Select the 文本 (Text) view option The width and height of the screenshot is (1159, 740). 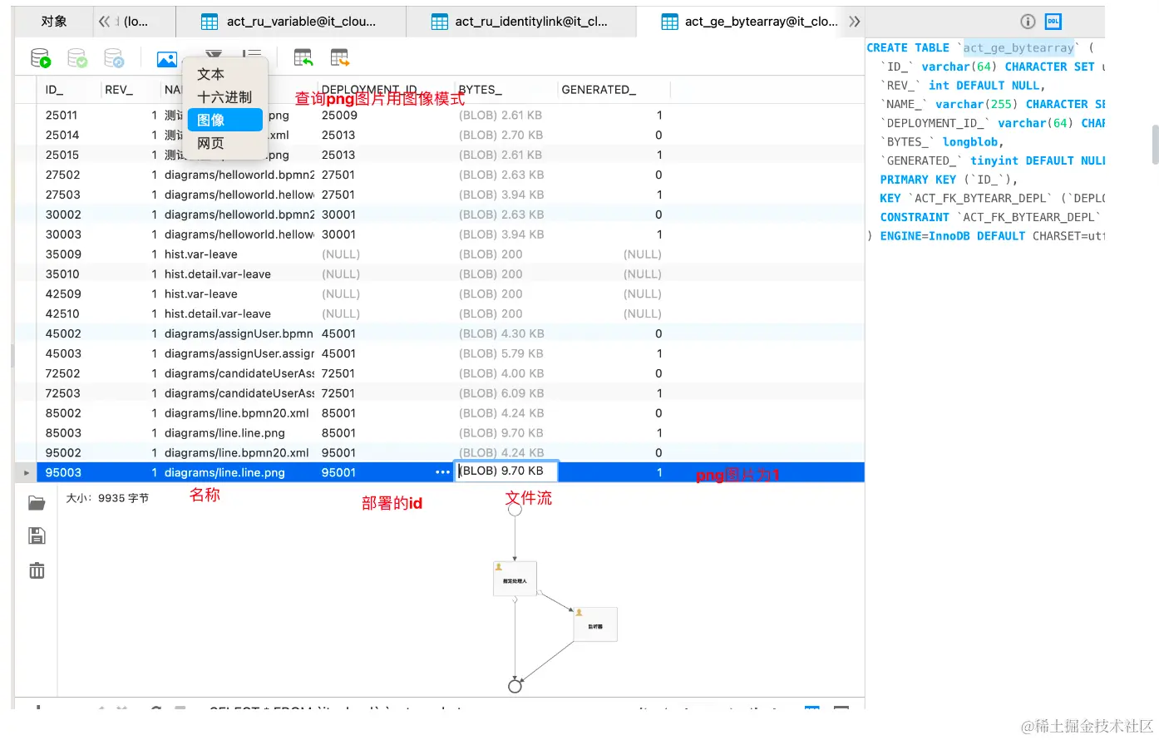[x=225, y=74]
